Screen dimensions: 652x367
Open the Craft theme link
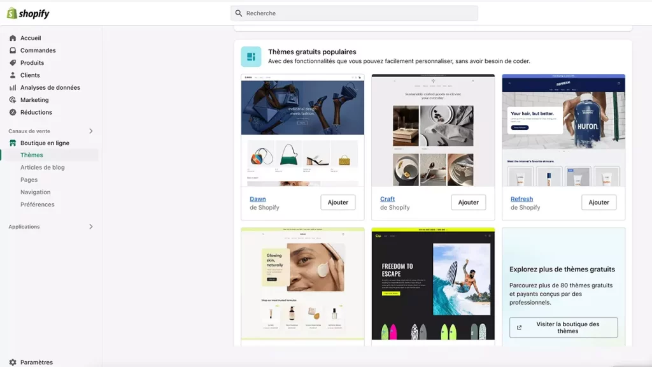388,199
